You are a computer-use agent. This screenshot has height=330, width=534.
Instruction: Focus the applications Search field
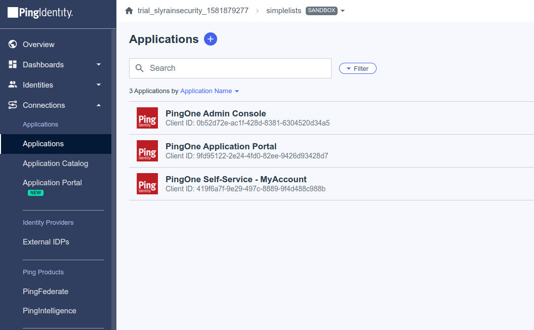230,68
